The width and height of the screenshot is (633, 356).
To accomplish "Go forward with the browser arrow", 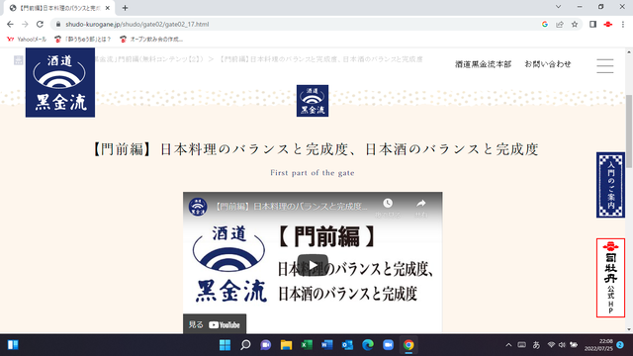I will tap(25, 24).
